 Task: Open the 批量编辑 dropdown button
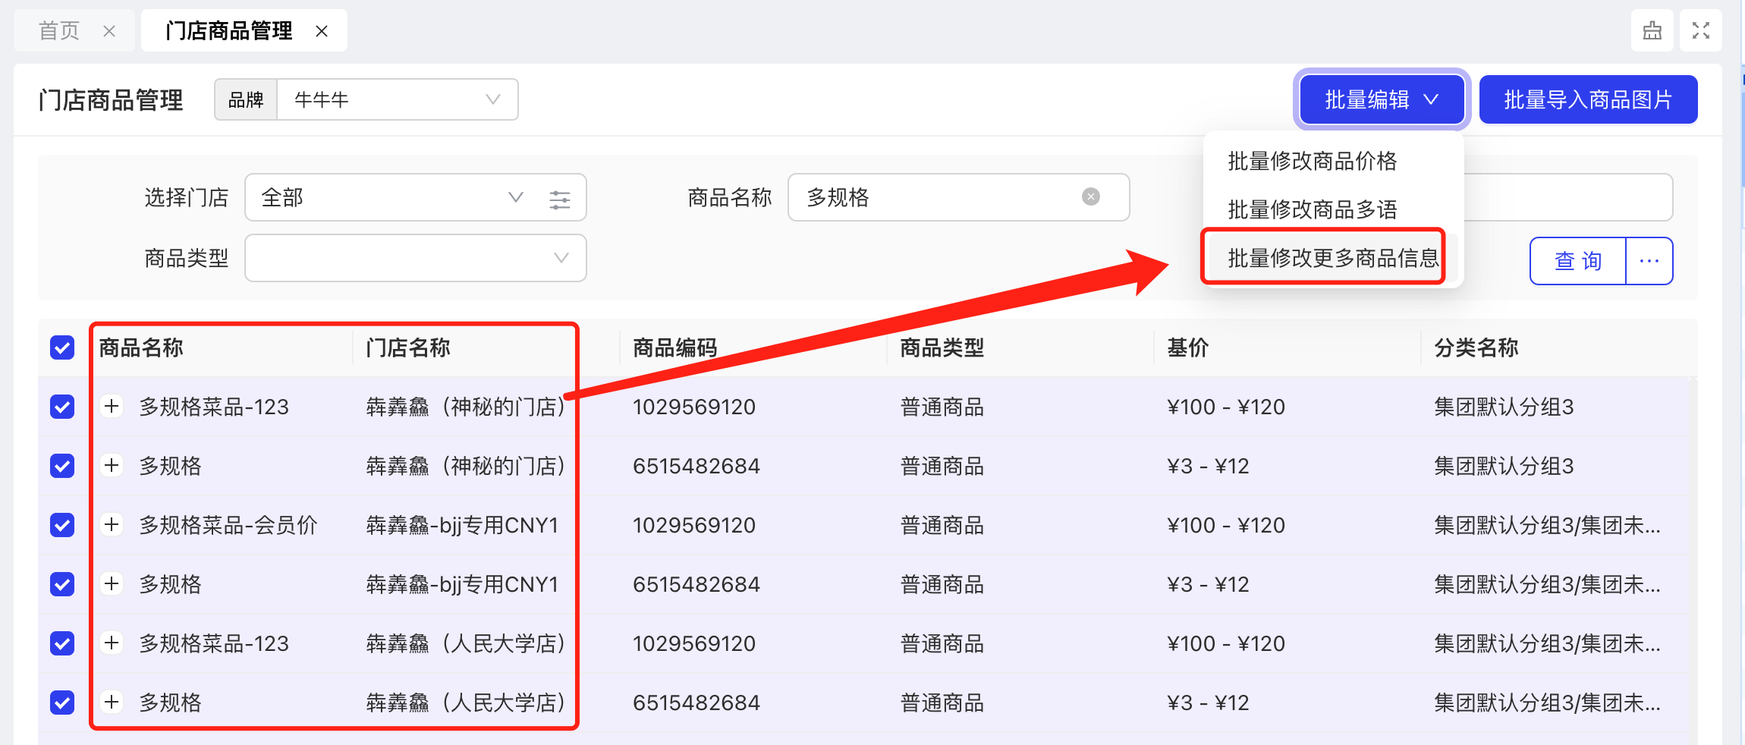click(1382, 99)
